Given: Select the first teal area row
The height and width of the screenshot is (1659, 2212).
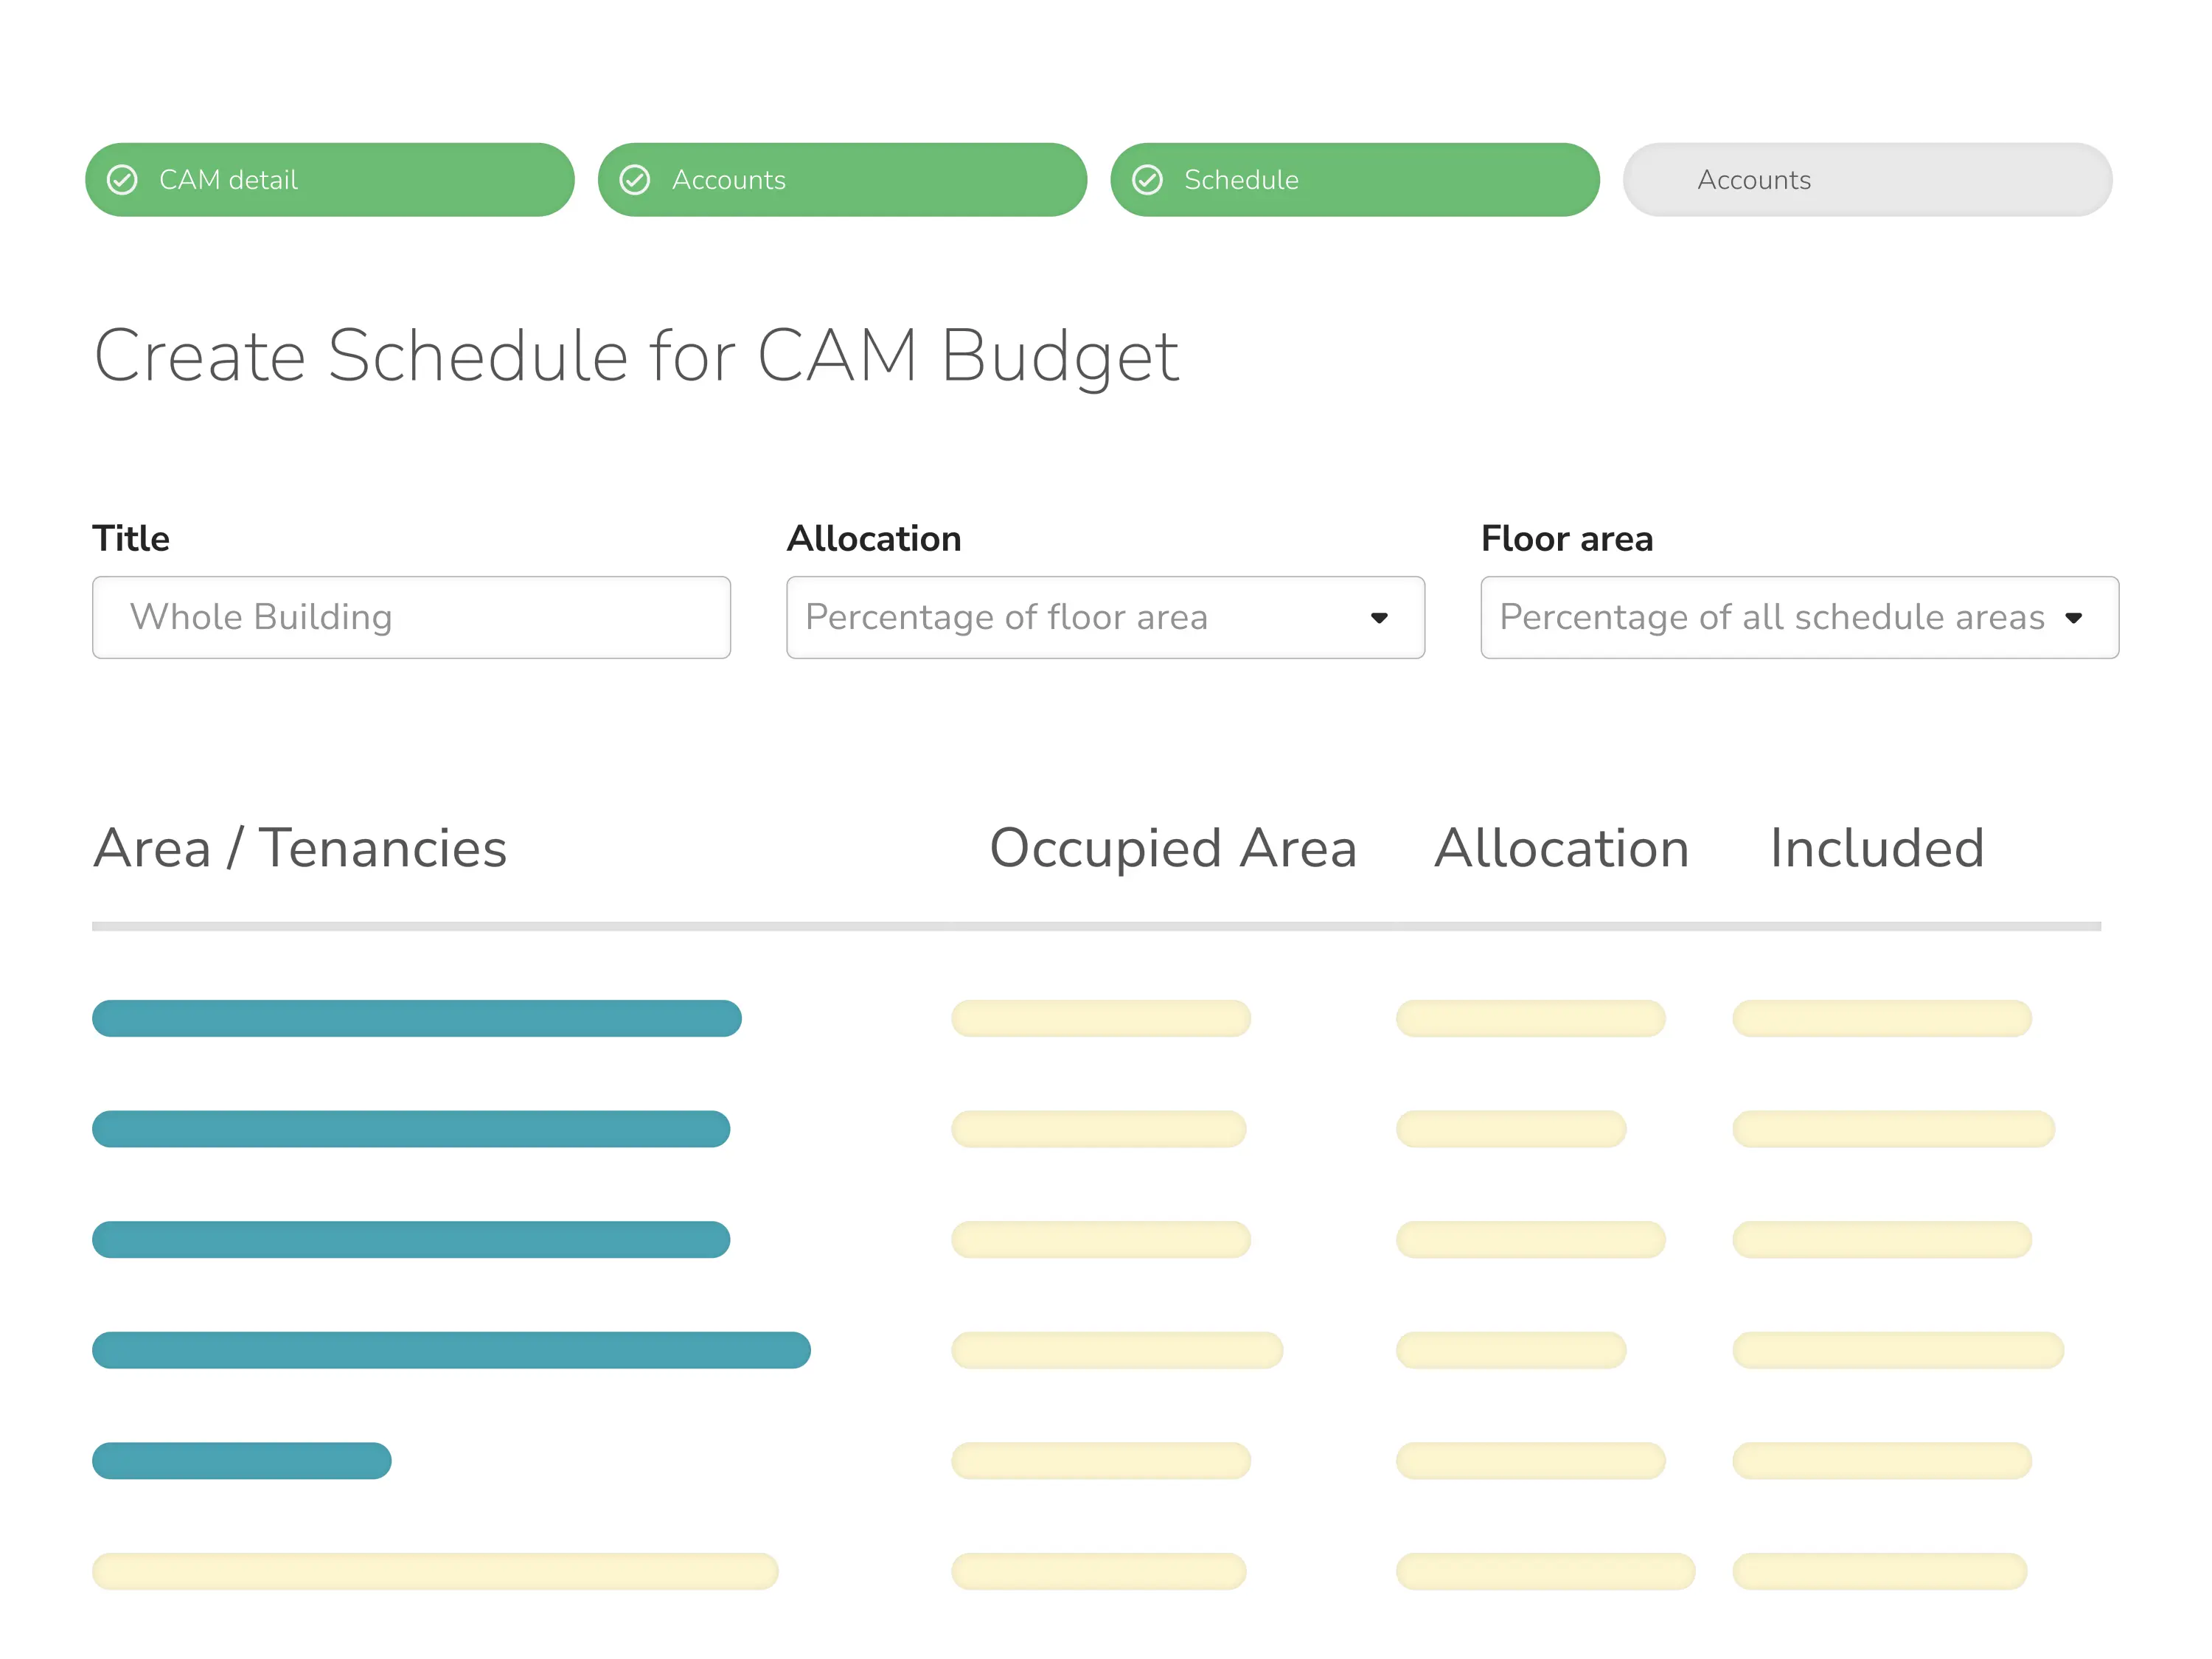Looking at the screenshot, I should tap(416, 1018).
